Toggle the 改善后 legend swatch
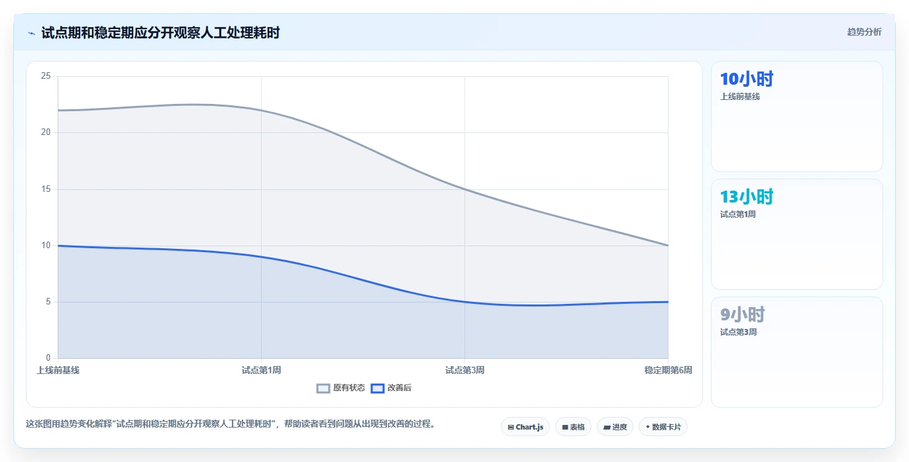Viewport: 909px width, 462px height. [x=378, y=389]
